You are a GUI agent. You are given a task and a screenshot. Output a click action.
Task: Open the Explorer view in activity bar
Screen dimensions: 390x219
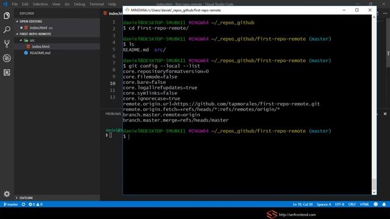tap(7, 16)
